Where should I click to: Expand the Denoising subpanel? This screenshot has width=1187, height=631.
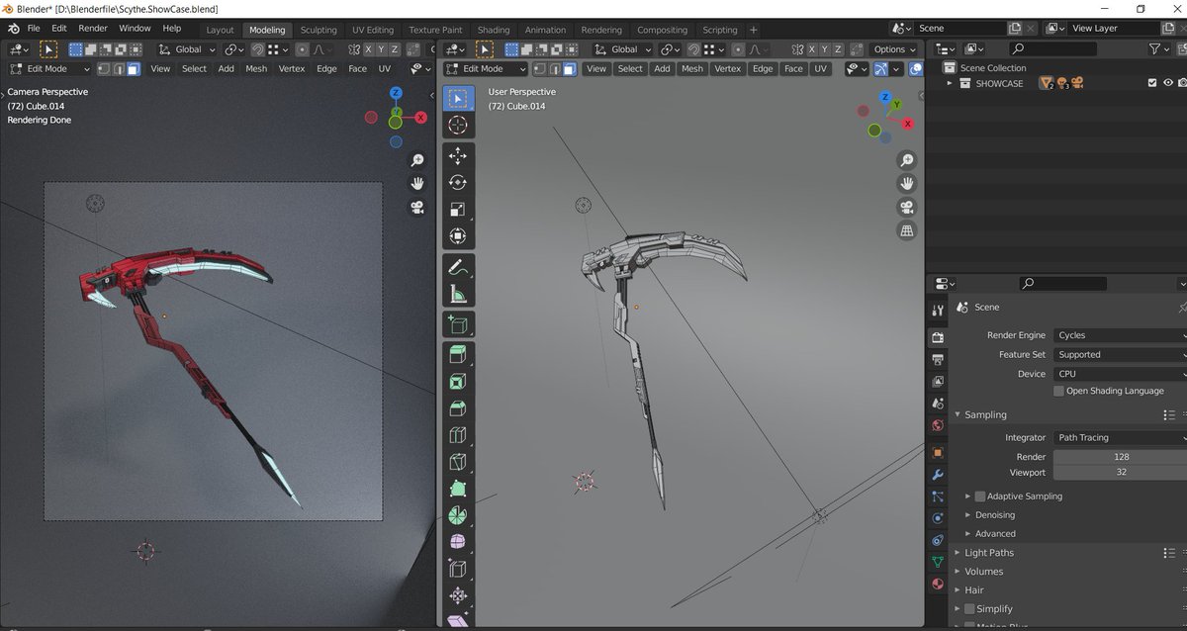tap(967, 515)
